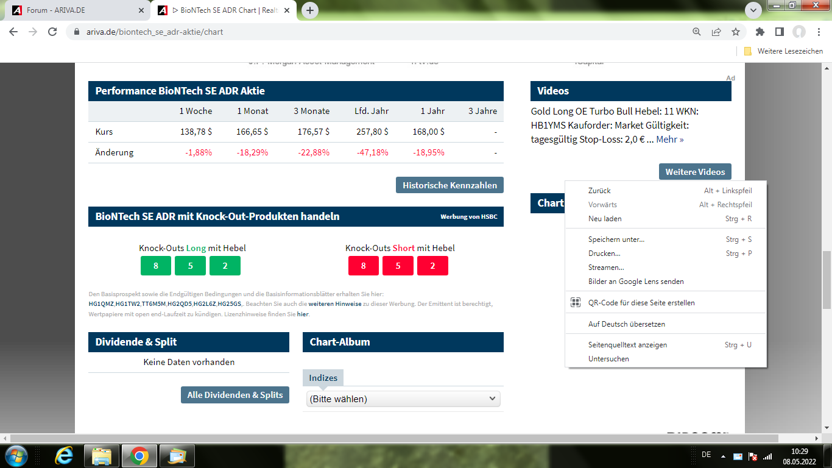
Task: Reload the page with the toolbar reload icon
Action: [x=52, y=32]
